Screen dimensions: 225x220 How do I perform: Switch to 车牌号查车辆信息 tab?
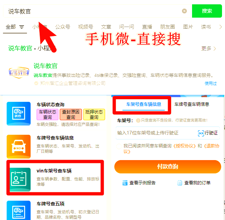click(x=192, y=104)
